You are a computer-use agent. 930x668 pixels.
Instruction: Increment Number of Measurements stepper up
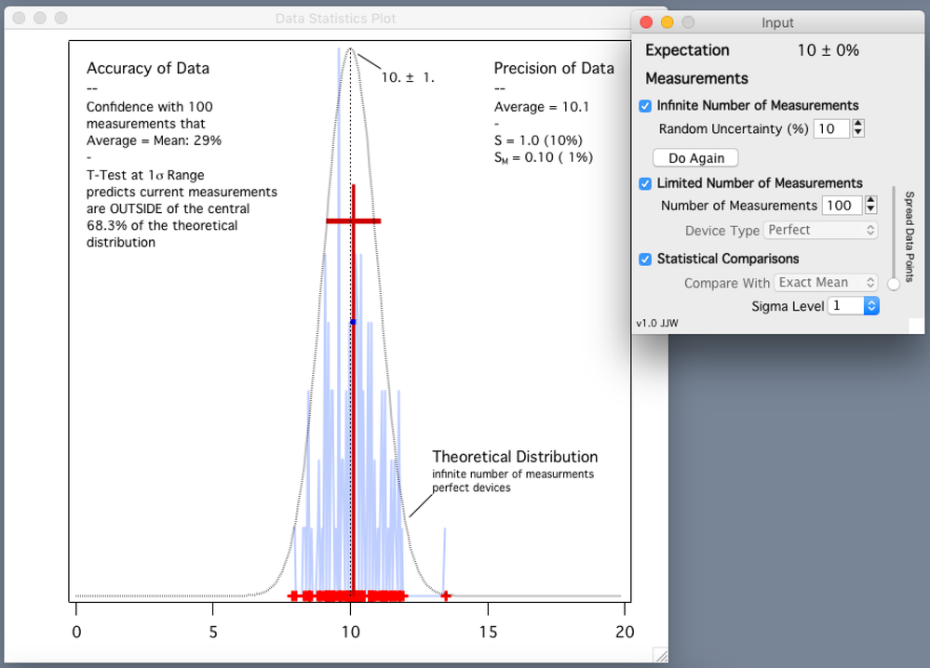[x=870, y=200]
